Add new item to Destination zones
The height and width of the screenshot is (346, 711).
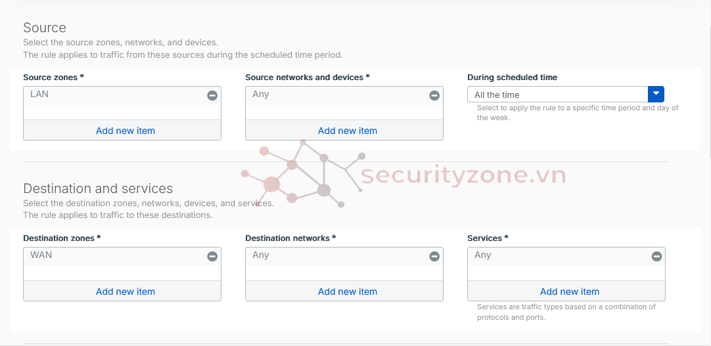click(126, 292)
